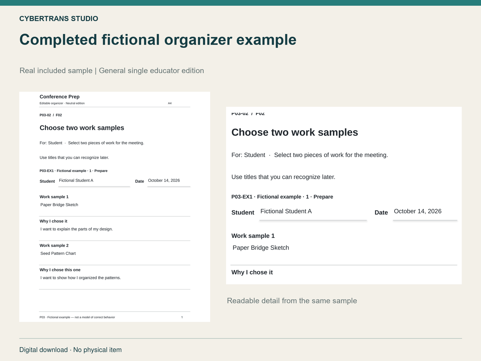This screenshot has height=361, width=481.
Task: Click the Date field in small preview
Action: click(x=169, y=181)
